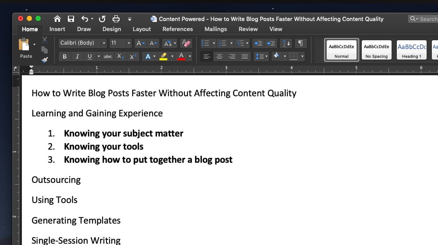
Task: Toggle italic formatting
Action: [x=78, y=56]
